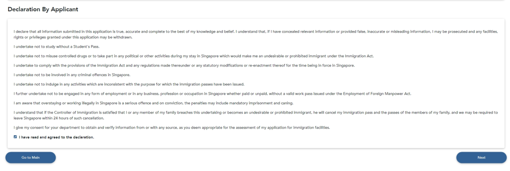Select the sentence about complying with Immigration Act provisions
The height and width of the screenshot is (171, 510).
[185, 65]
